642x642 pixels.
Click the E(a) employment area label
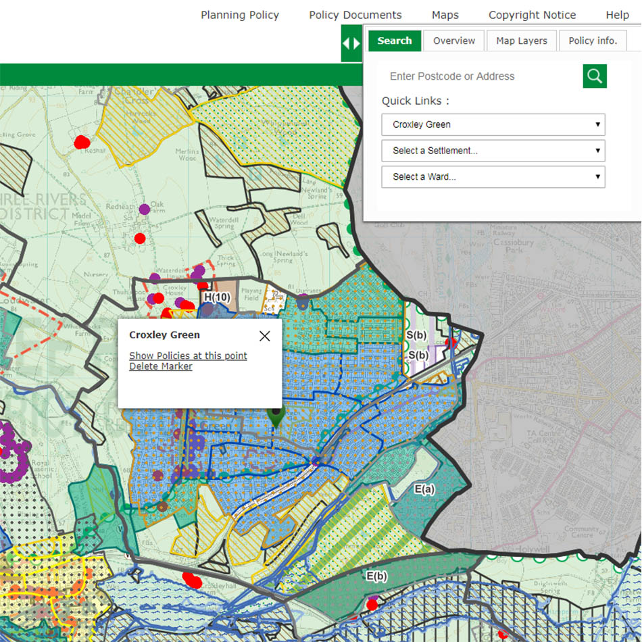pos(424,489)
